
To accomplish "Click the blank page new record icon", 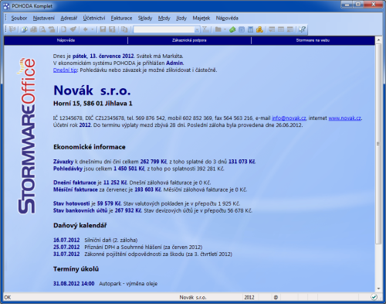I will (x=63, y=29).
